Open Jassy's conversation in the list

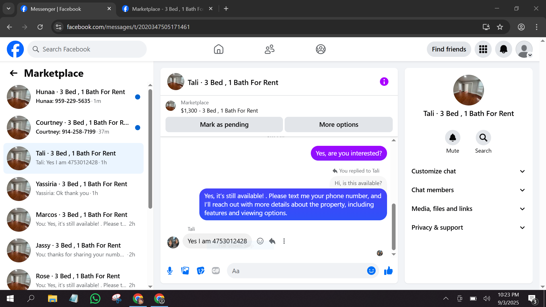coord(73,250)
